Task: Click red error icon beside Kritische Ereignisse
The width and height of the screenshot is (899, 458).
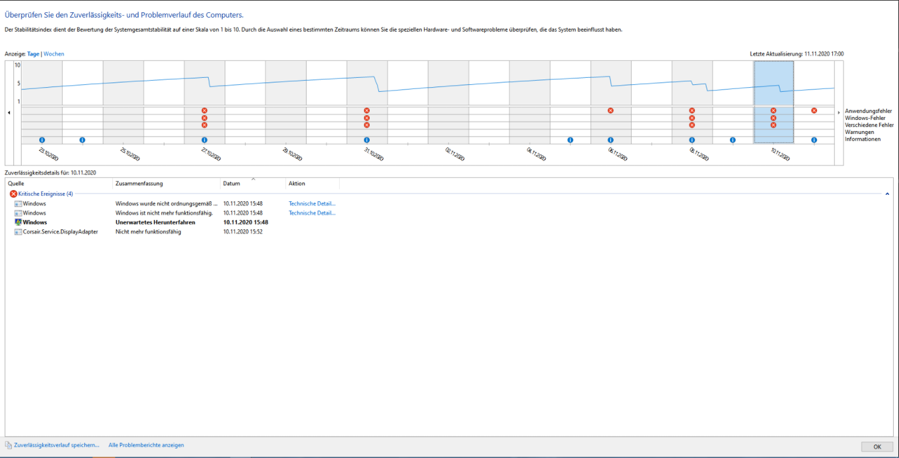Action: click(13, 194)
